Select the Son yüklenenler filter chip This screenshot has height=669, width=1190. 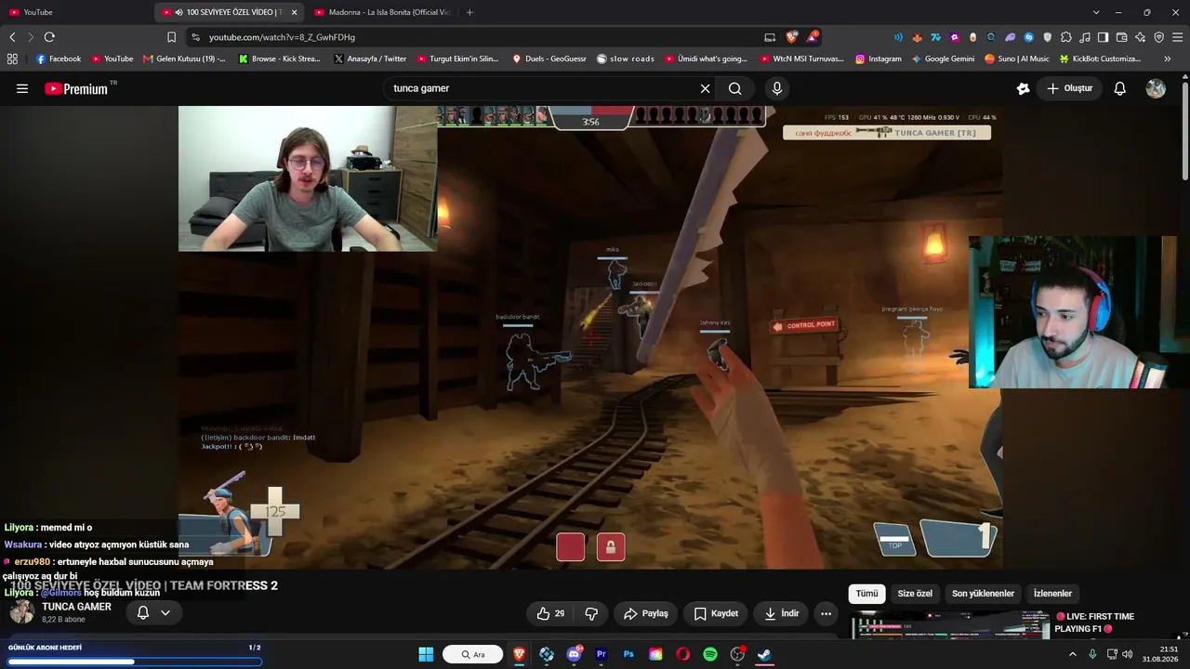983,594
